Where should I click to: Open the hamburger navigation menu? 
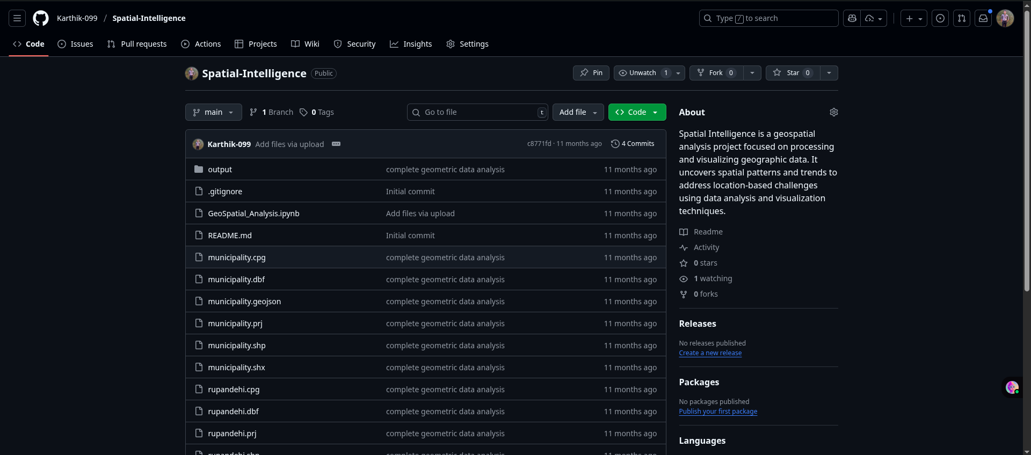17,18
